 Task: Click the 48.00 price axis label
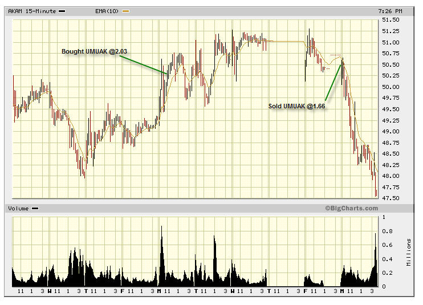391,176
